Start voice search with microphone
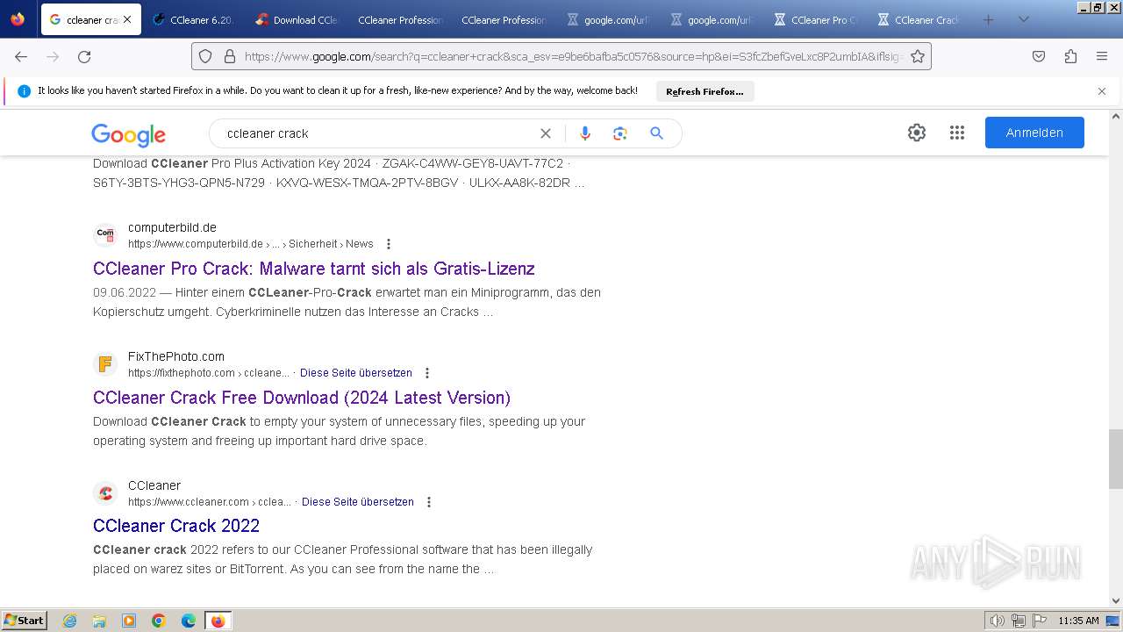This screenshot has height=632, width=1123. [585, 133]
